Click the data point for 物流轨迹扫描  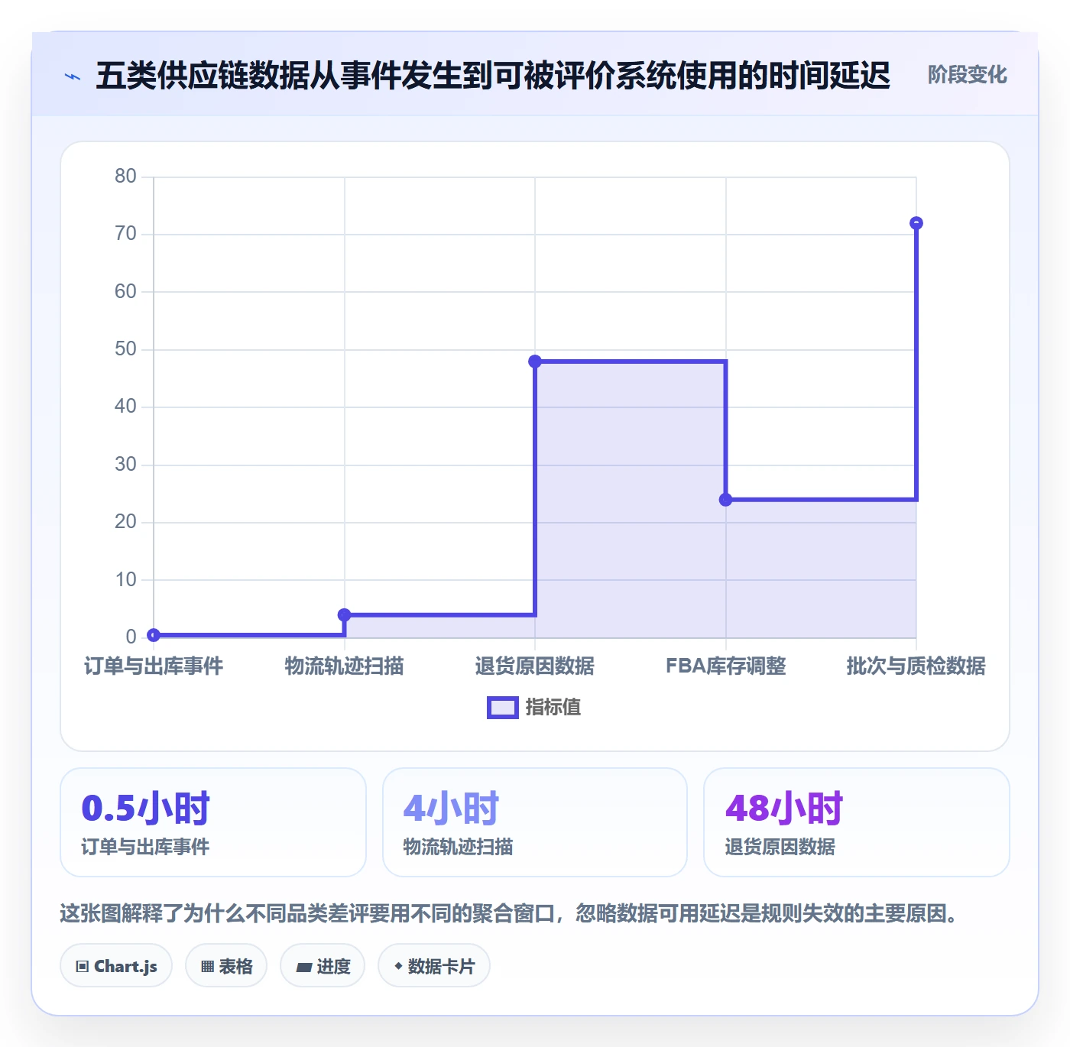pyautogui.click(x=345, y=614)
